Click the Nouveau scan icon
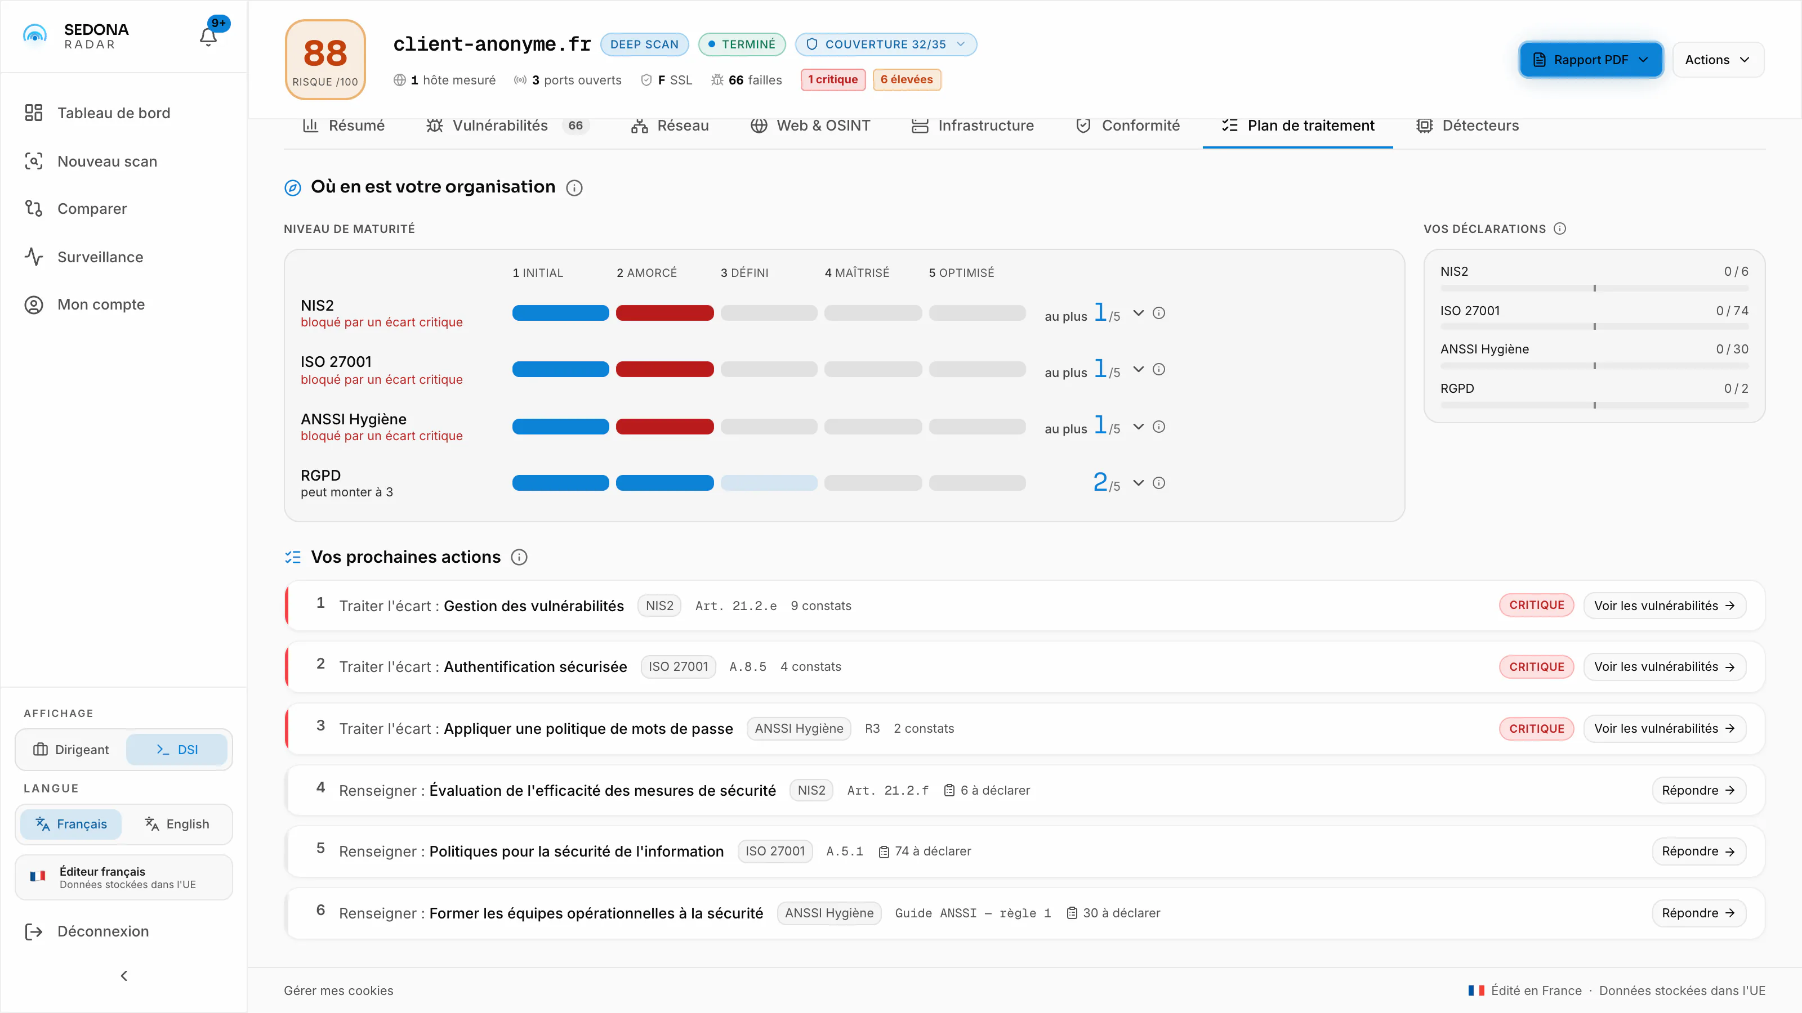 click(x=34, y=161)
